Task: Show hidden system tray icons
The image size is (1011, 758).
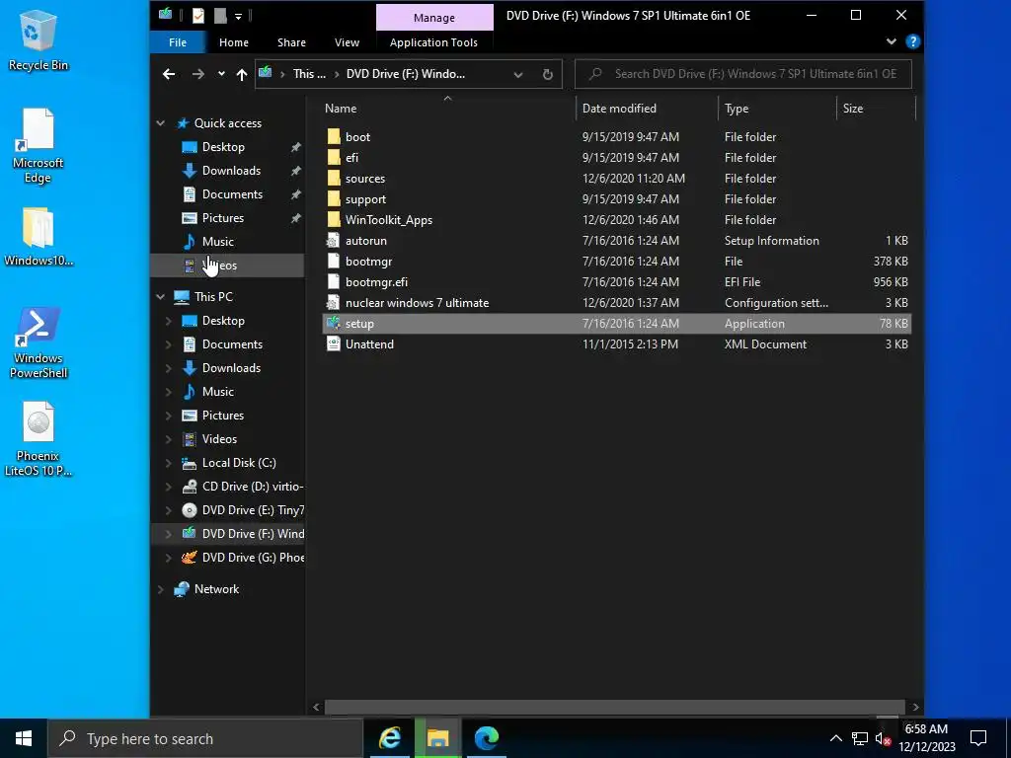Action: click(835, 738)
